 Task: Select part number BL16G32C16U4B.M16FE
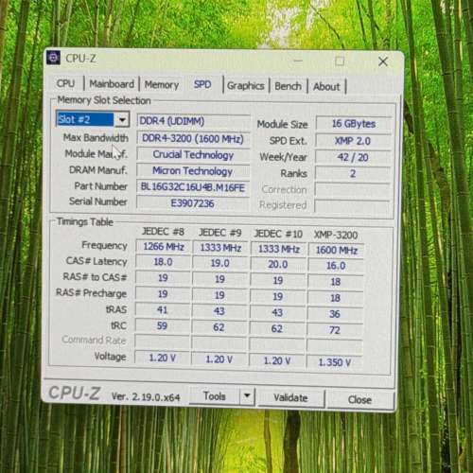(x=193, y=187)
